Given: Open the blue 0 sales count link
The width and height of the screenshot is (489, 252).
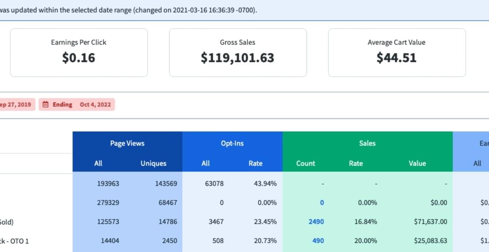Looking at the screenshot, I should tap(322, 202).
